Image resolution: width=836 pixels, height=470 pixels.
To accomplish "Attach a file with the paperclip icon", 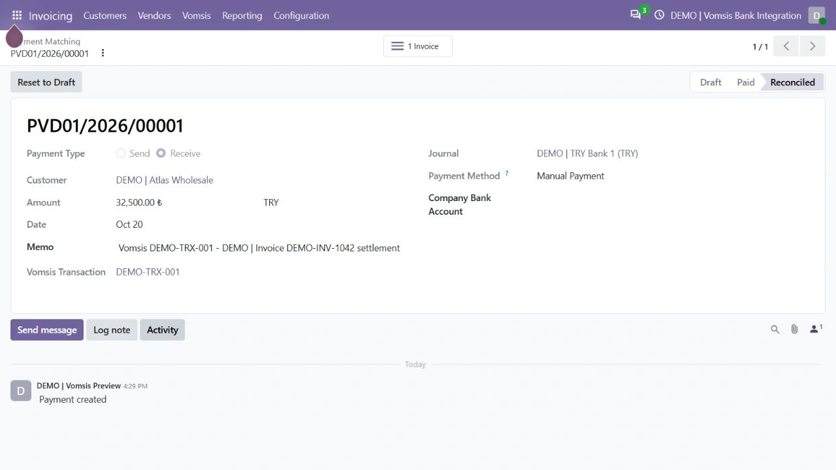I will tap(794, 330).
